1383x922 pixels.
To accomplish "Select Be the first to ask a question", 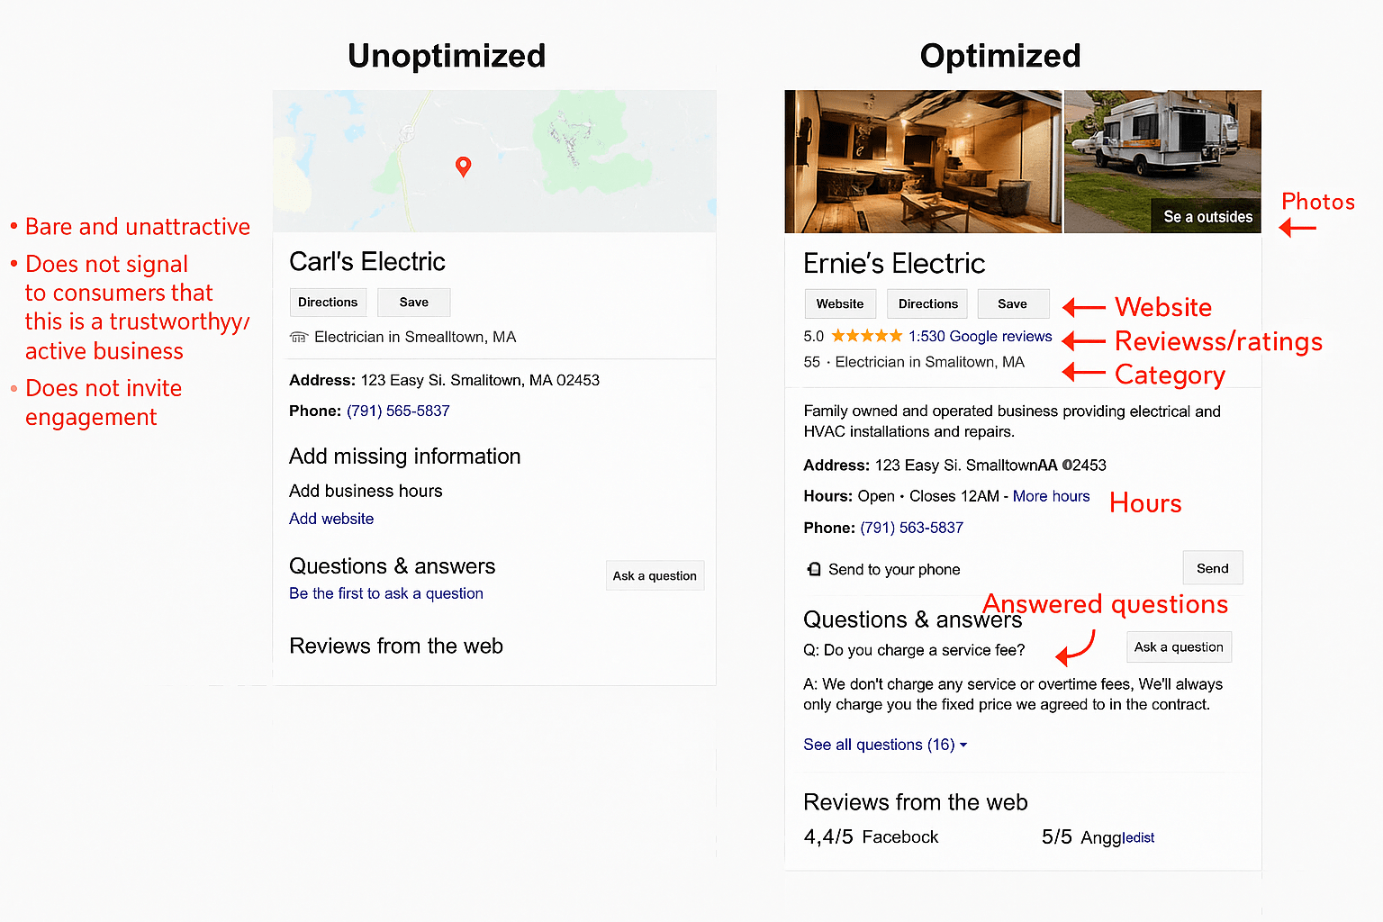I will point(385,593).
